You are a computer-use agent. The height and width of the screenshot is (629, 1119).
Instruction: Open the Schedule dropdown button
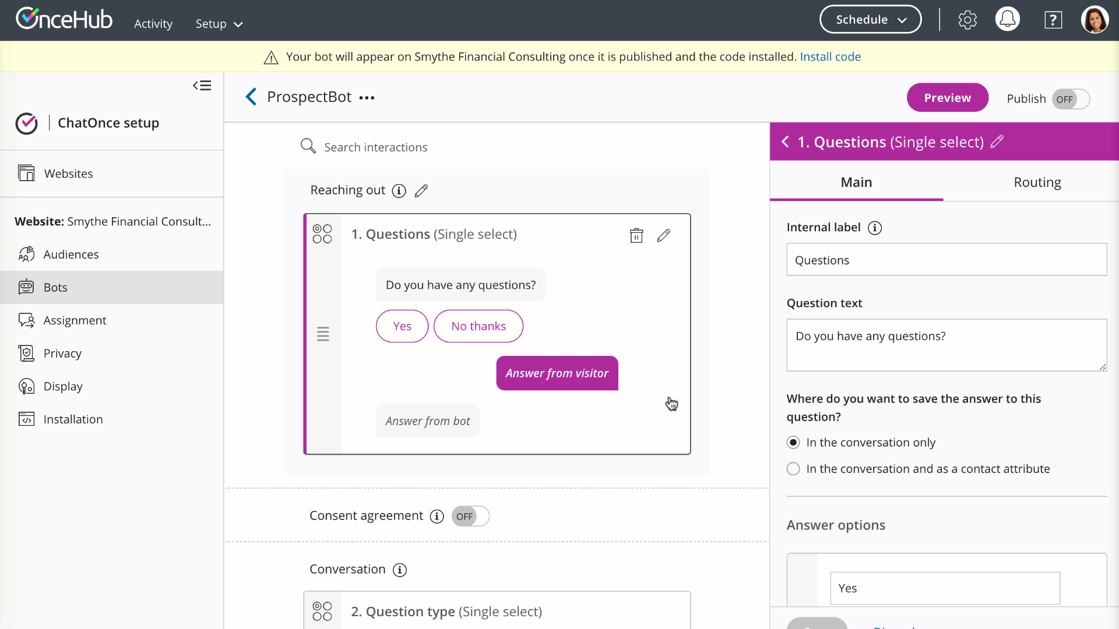pos(870,20)
